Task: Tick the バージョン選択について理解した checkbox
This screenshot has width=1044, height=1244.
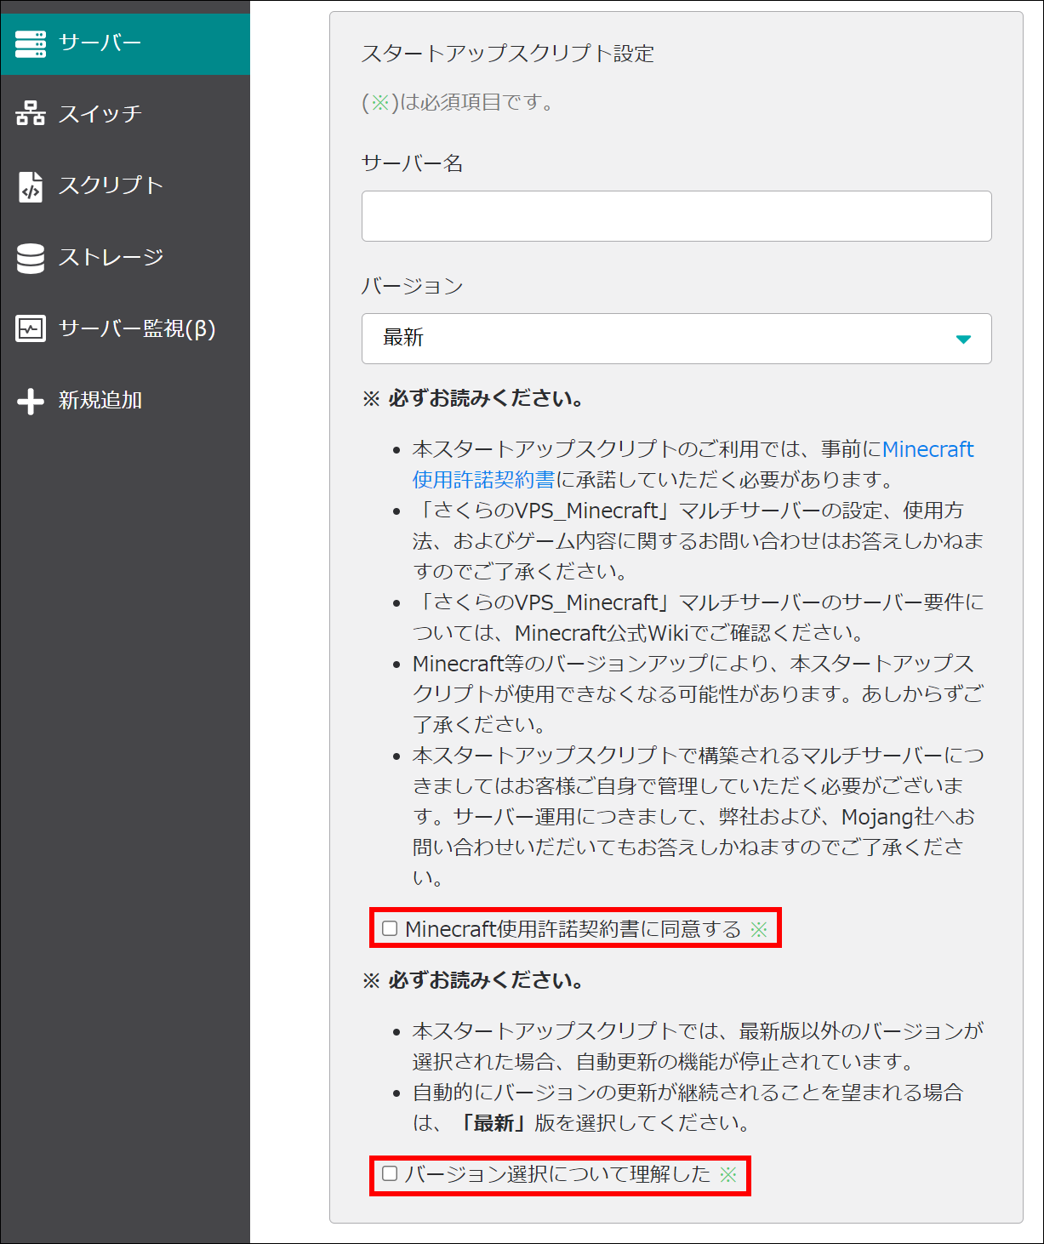Action: click(390, 1174)
